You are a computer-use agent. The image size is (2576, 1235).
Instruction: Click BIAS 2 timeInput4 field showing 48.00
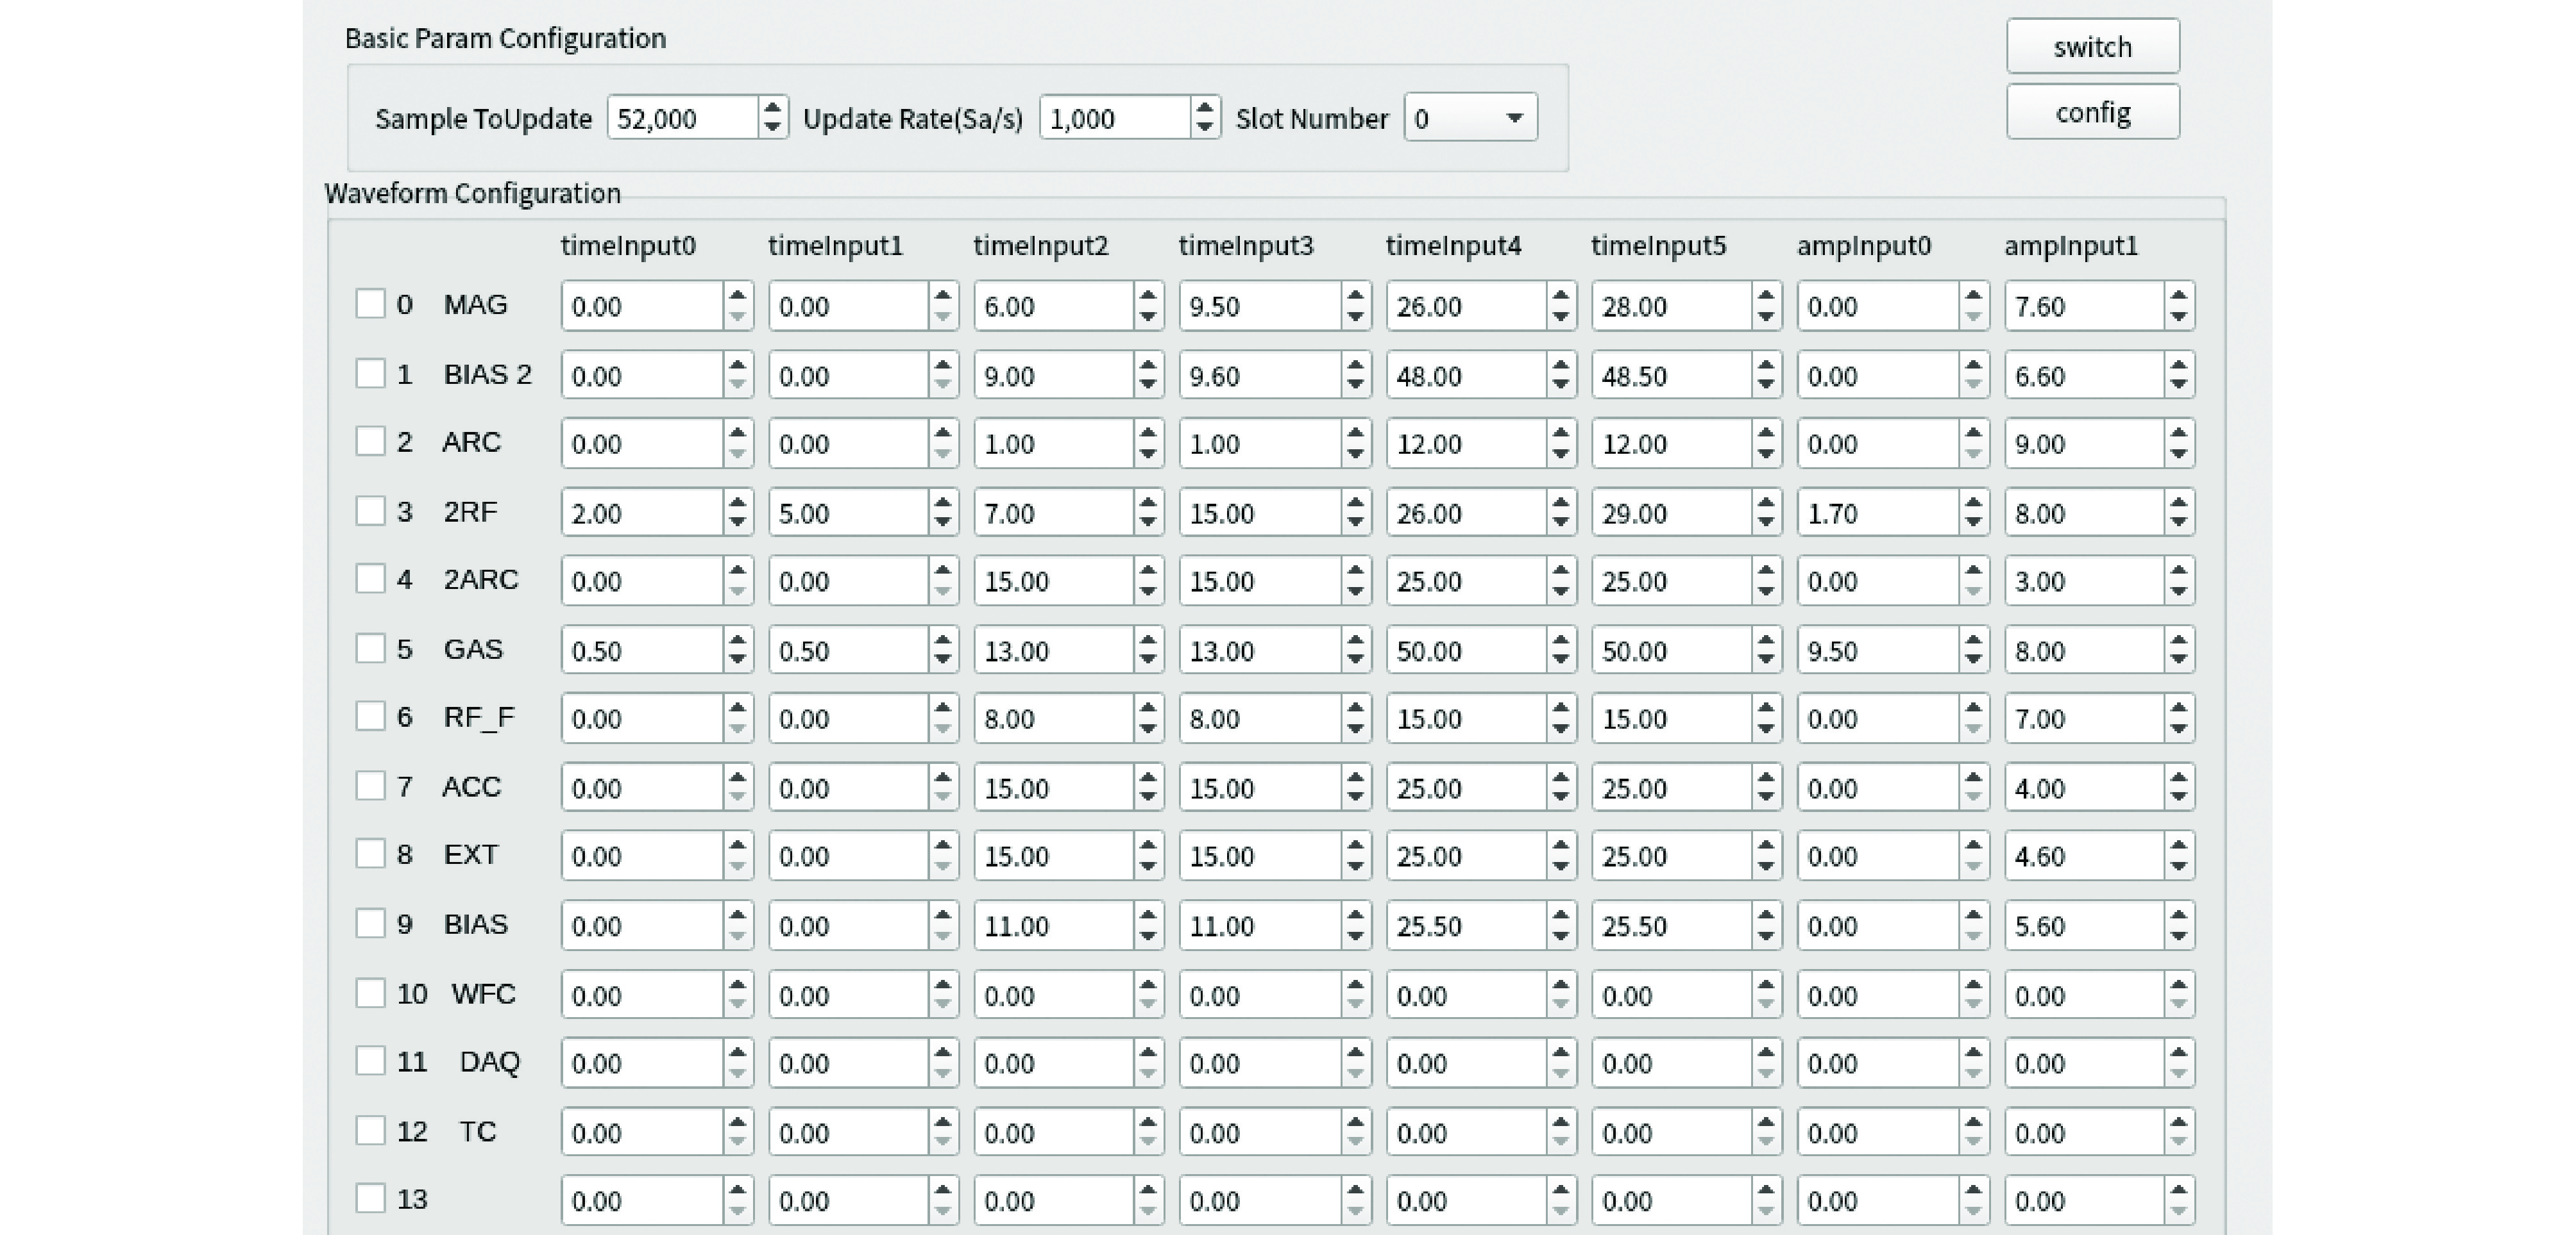tap(1467, 376)
